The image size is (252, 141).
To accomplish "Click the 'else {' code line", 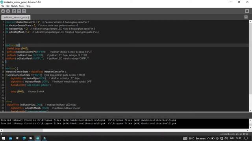I will [9, 101].
